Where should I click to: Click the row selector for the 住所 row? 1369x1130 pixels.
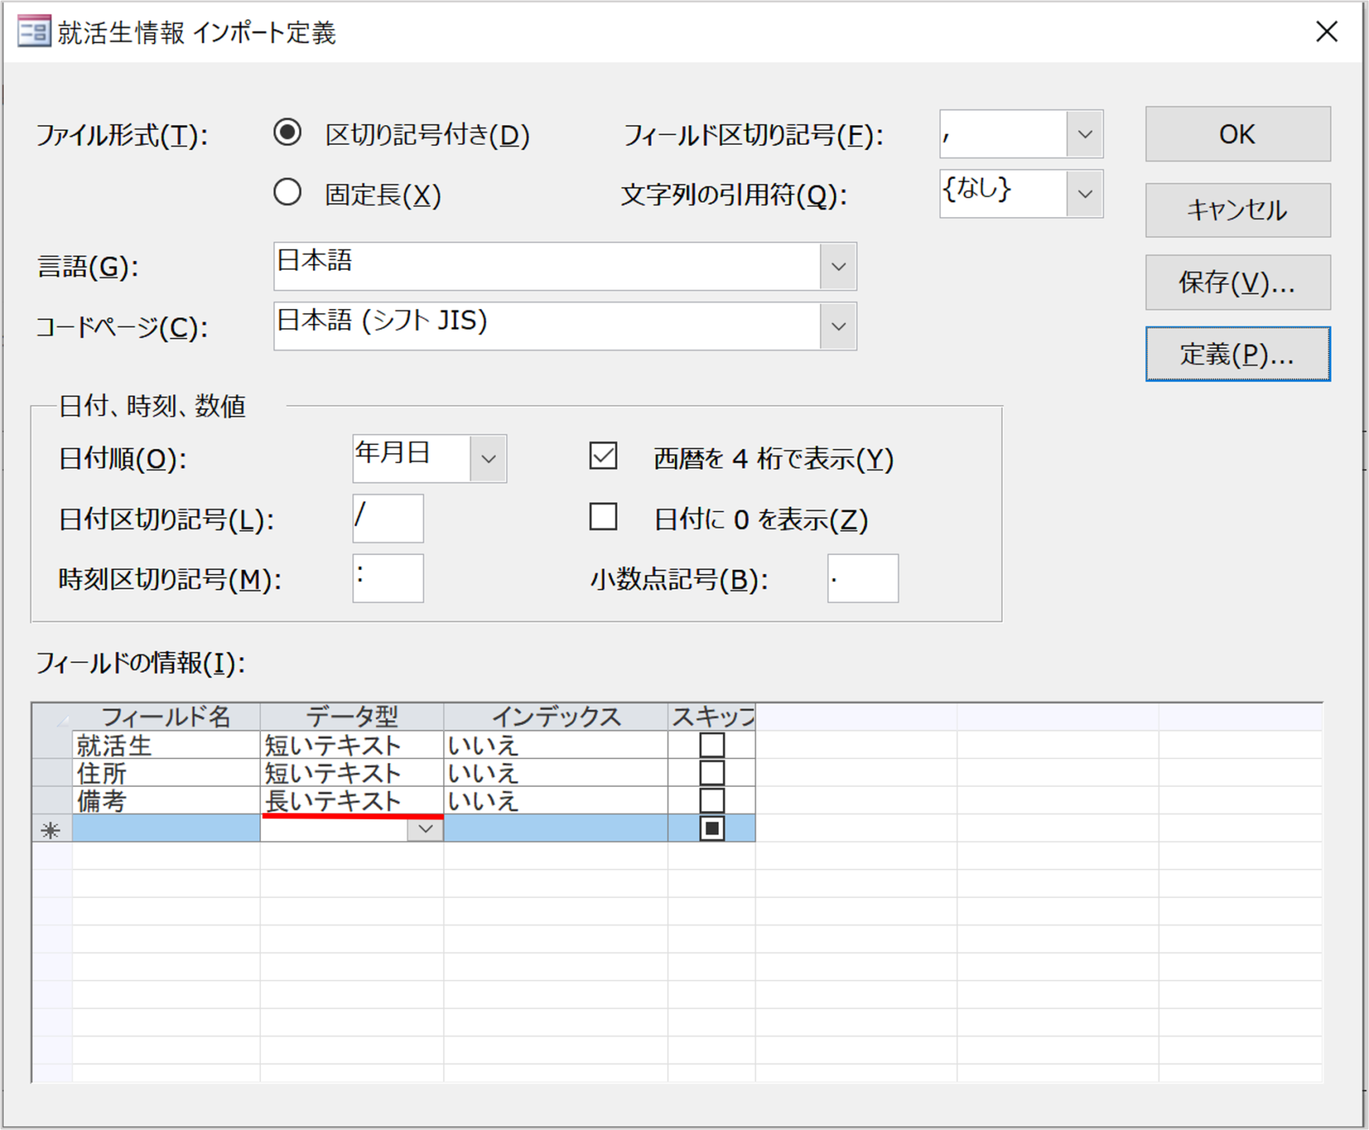pyautogui.click(x=51, y=773)
